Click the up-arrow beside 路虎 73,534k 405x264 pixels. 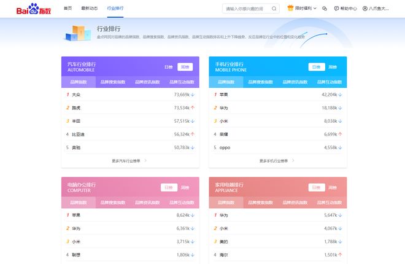[193, 107]
